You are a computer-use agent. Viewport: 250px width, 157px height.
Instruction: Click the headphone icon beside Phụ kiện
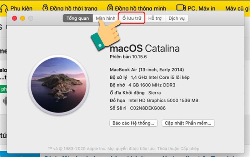click(x=4, y=8)
